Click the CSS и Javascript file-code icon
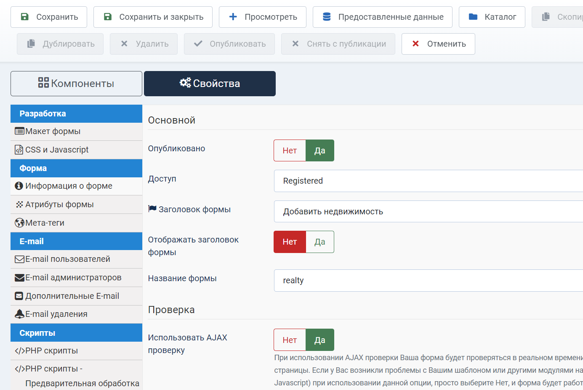583x390 pixels. coord(19,150)
